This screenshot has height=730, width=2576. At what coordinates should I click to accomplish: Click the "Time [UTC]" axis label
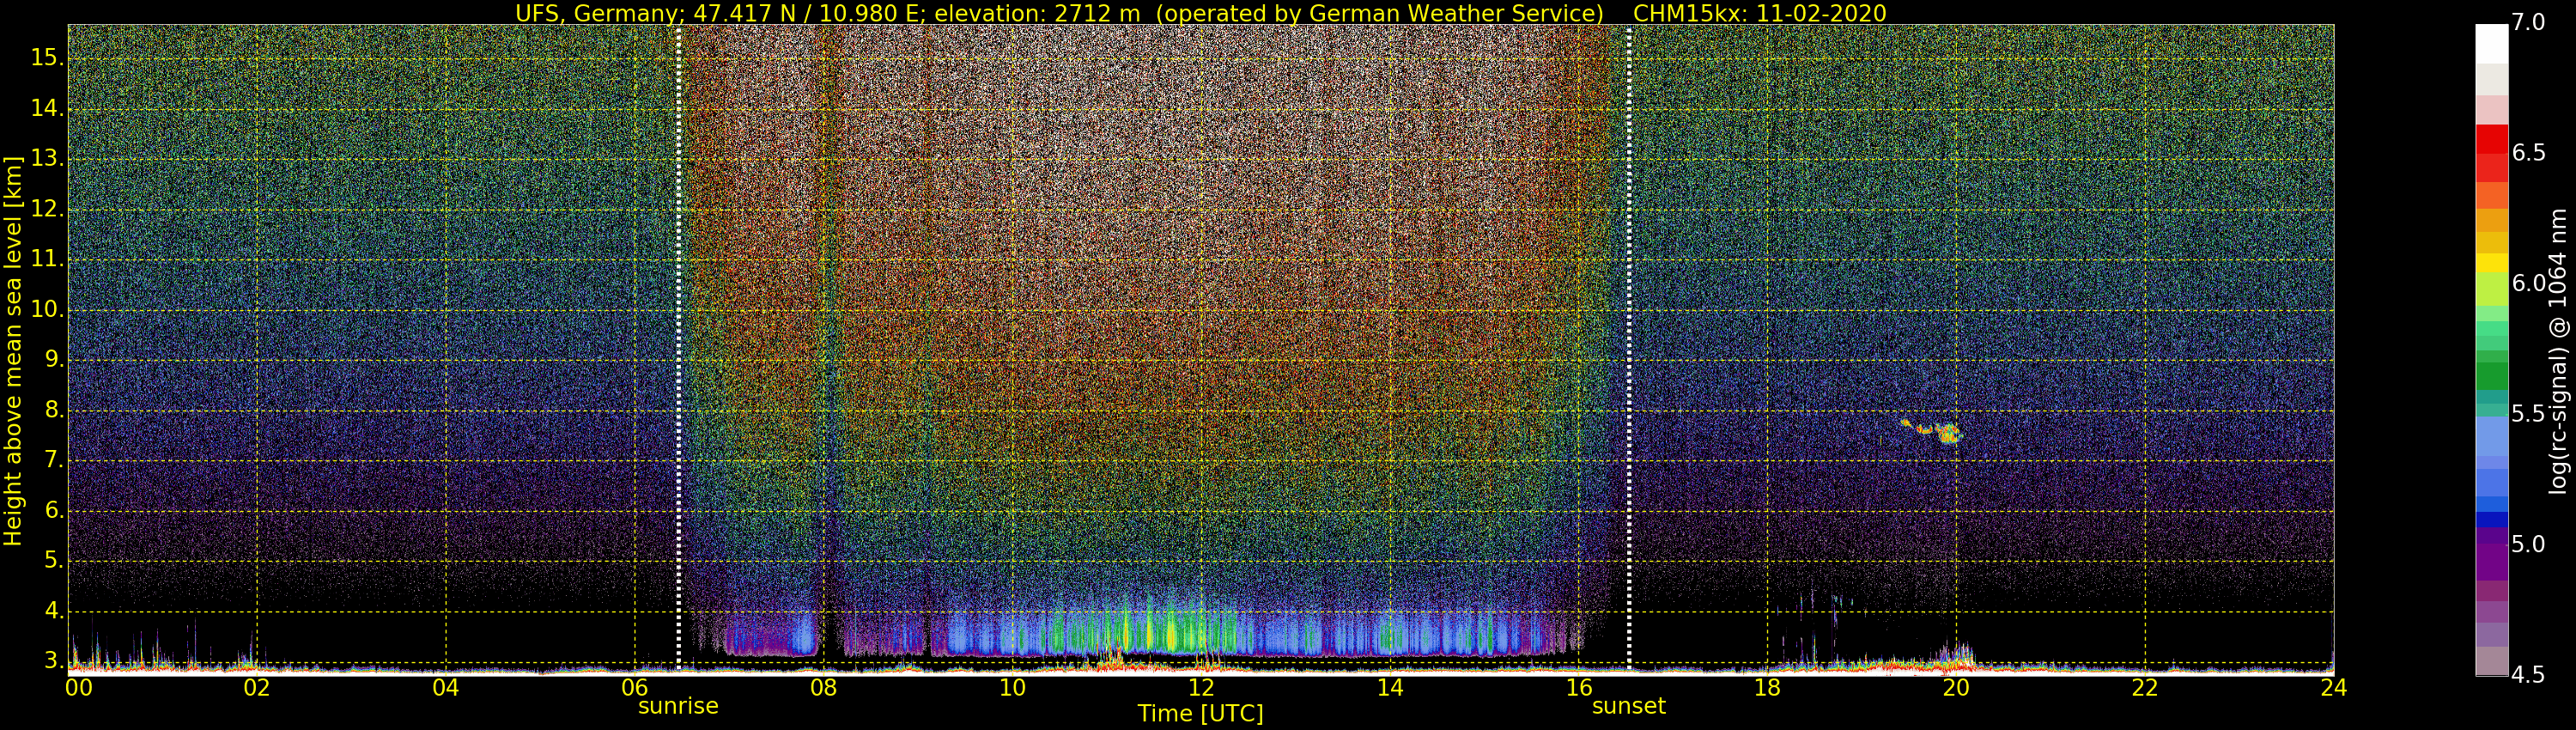1200,714
